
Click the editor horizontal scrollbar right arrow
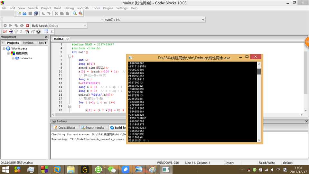(301, 114)
